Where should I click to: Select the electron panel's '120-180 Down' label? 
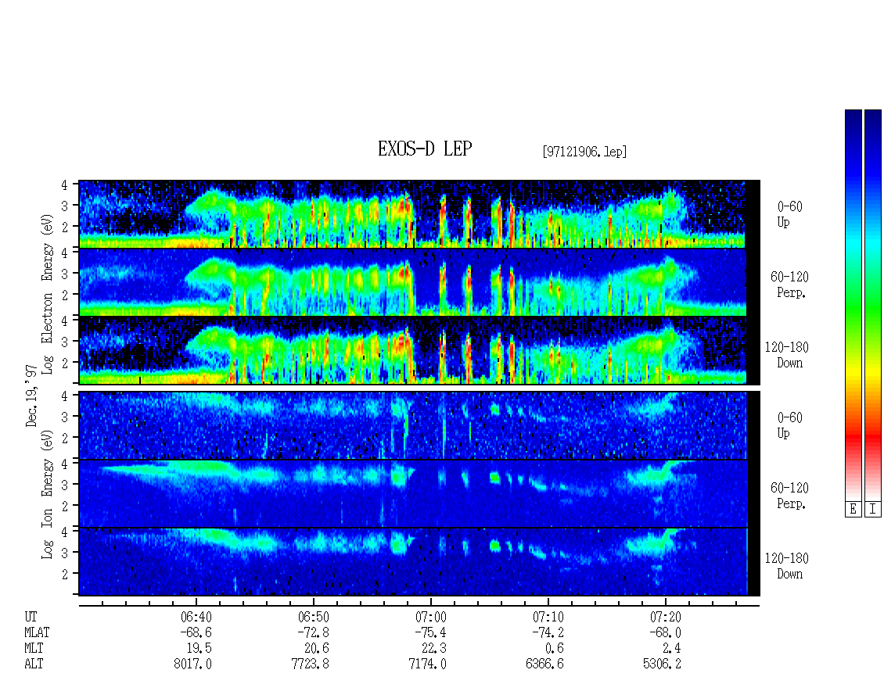pyautogui.click(x=787, y=355)
